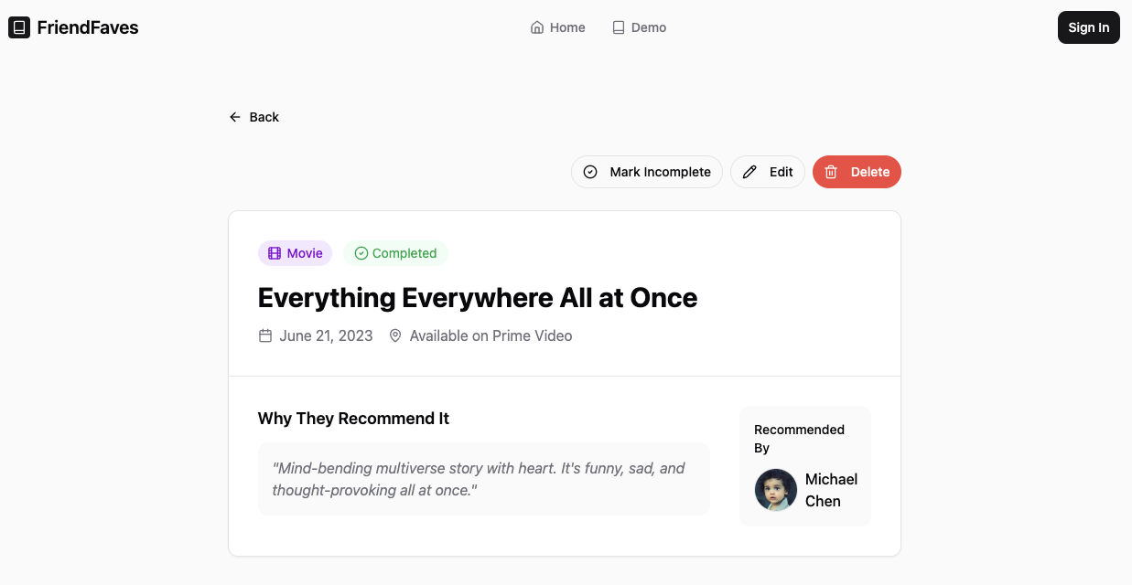Image resolution: width=1132 pixels, height=585 pixels.
Task: Click the left arrow icon next to Back
Action: click(x=235, y=117)
